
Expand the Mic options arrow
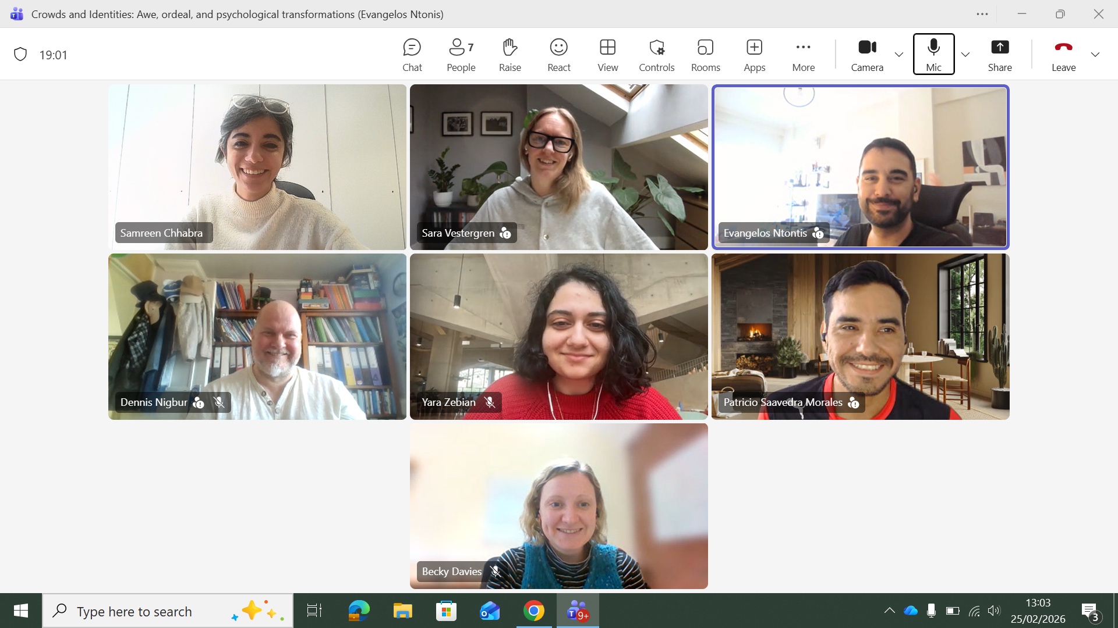(x=965, y=55)
